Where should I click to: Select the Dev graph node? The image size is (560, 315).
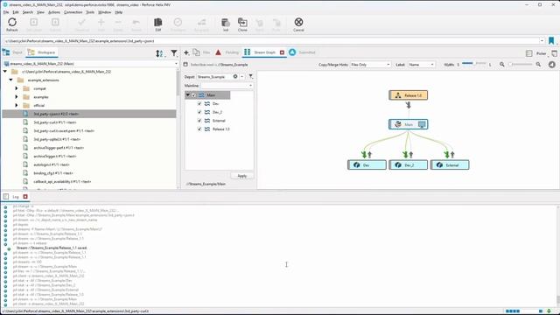coord(367,165)
